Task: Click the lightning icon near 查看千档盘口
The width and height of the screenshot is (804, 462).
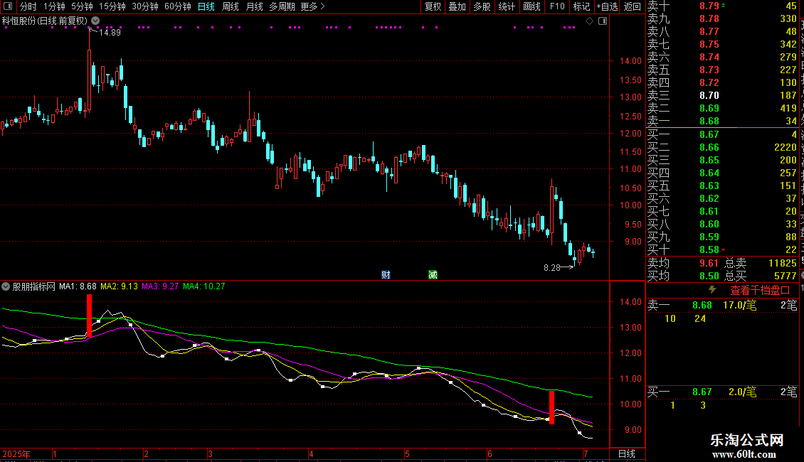Action: (712, 290)
